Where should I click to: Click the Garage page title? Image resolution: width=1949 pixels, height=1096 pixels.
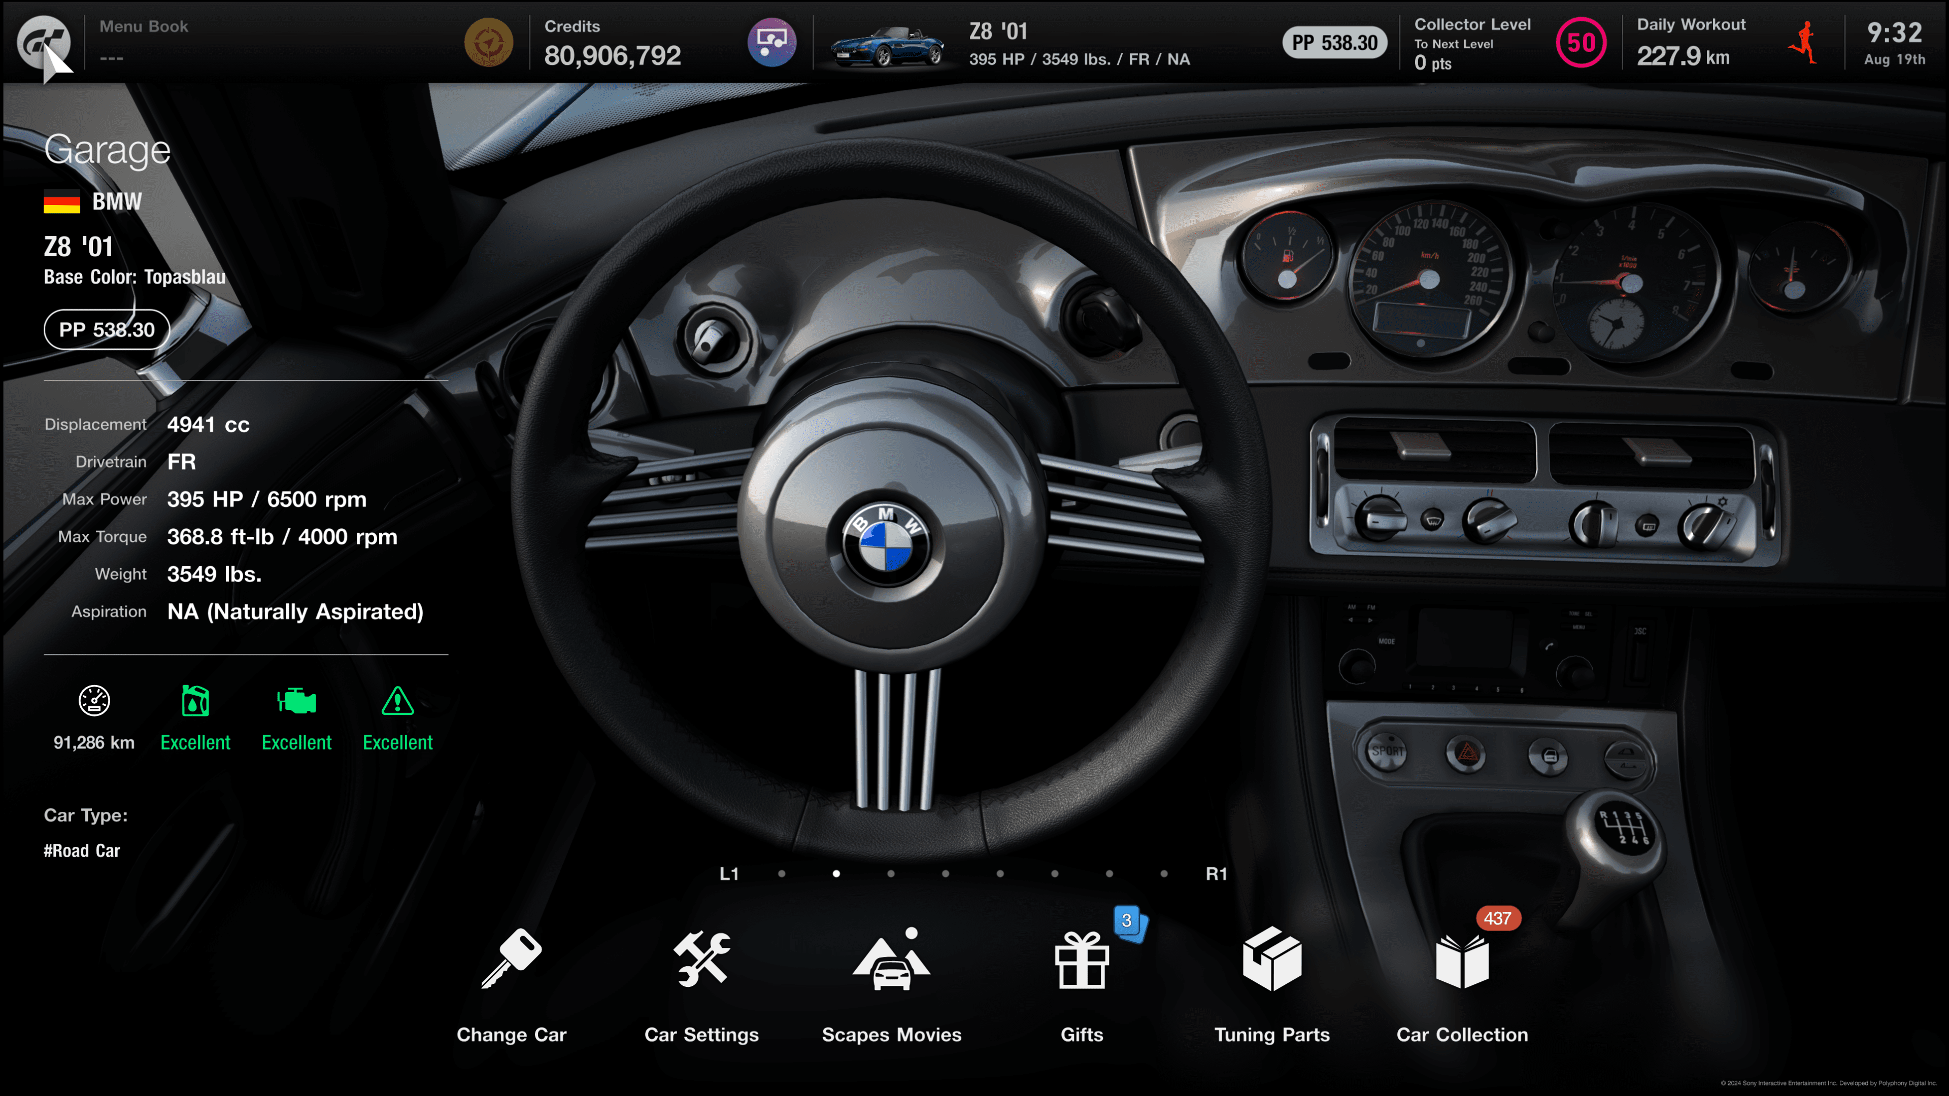click(x=107, y=150)
